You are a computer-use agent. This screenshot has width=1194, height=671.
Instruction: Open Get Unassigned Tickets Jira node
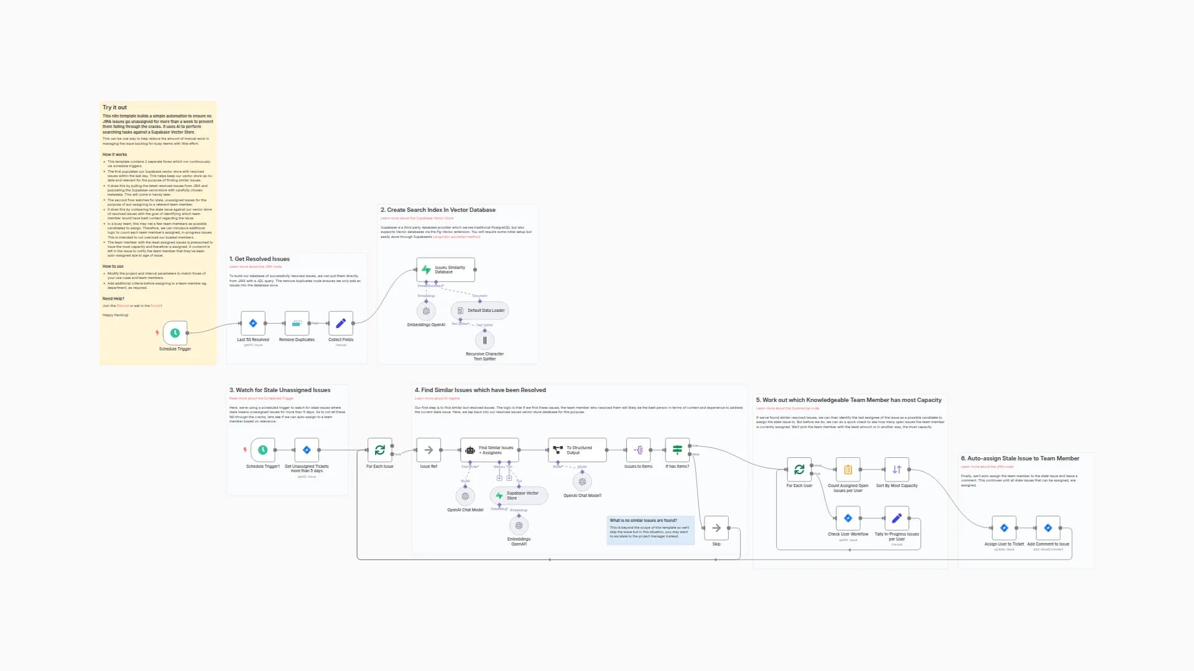coord(307,450)
